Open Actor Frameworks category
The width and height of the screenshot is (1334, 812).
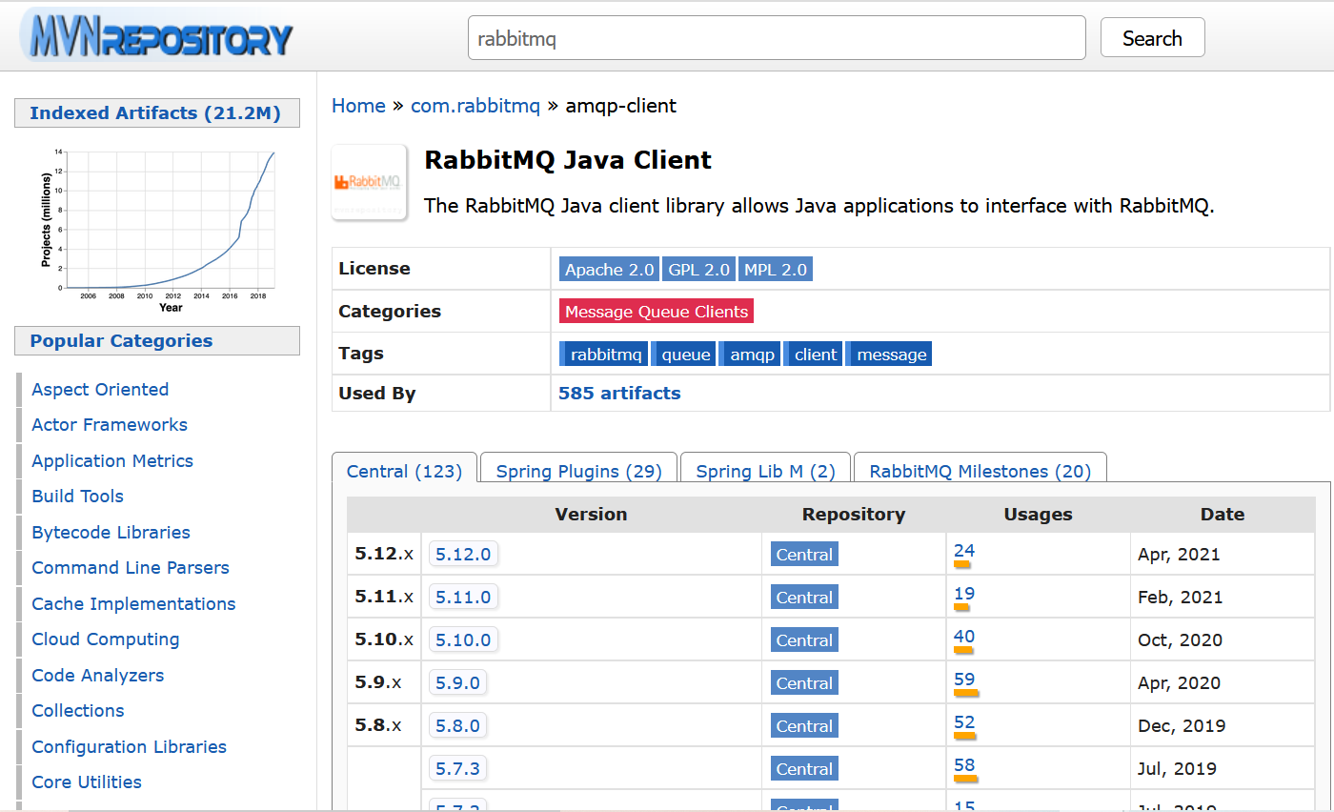[110, 425]
